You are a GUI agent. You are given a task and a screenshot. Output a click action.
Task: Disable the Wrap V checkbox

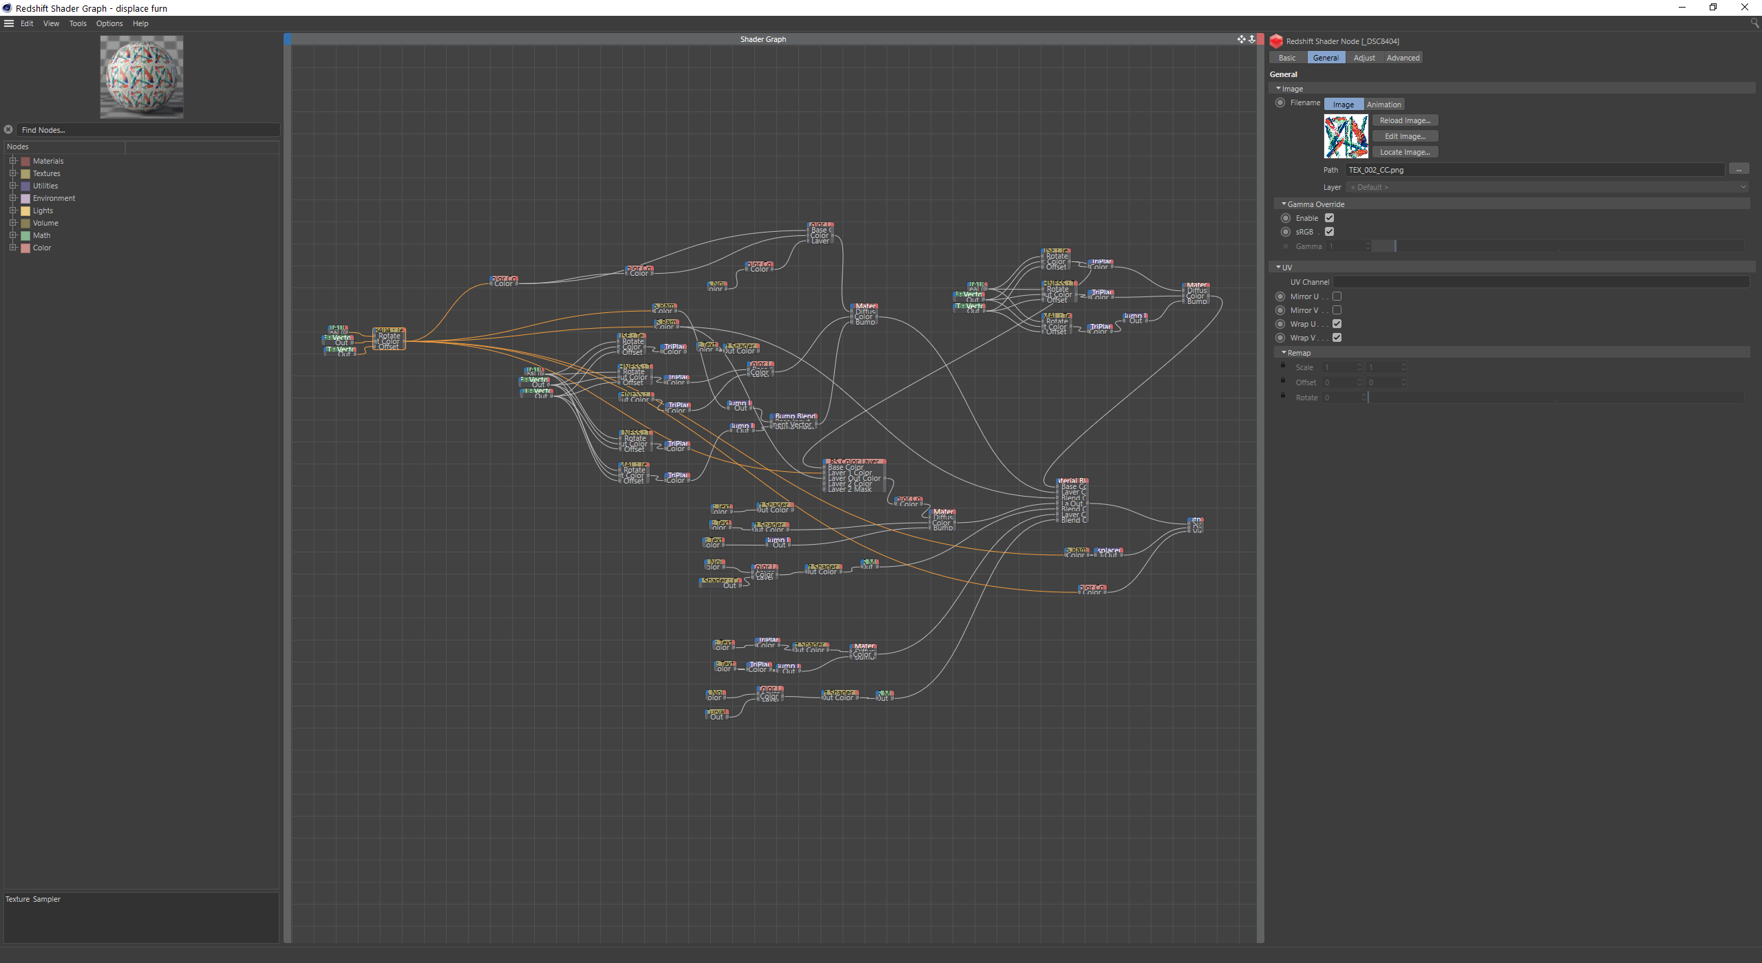(x=1337, y=338)
